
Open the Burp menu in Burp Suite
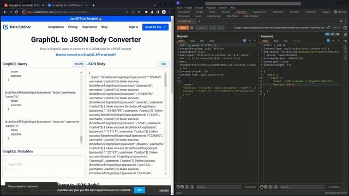click(179, 8)
